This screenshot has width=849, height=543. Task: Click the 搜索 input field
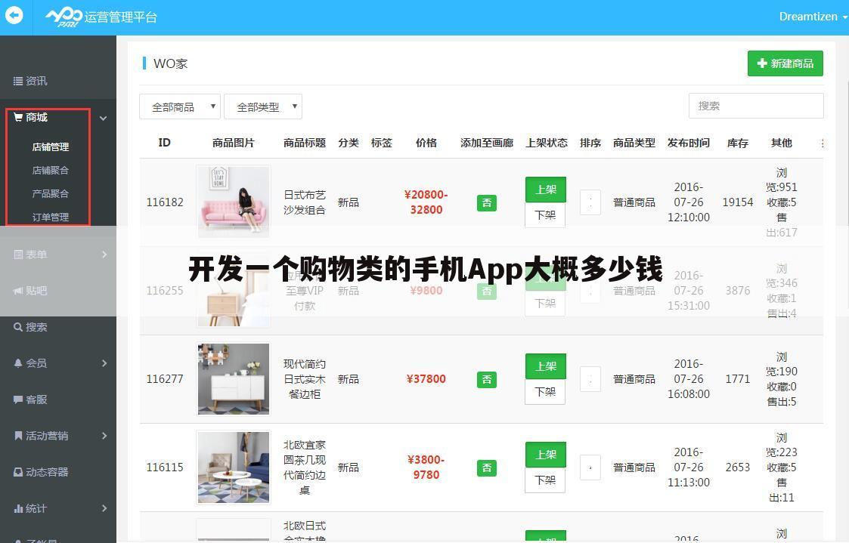(756, 106)
